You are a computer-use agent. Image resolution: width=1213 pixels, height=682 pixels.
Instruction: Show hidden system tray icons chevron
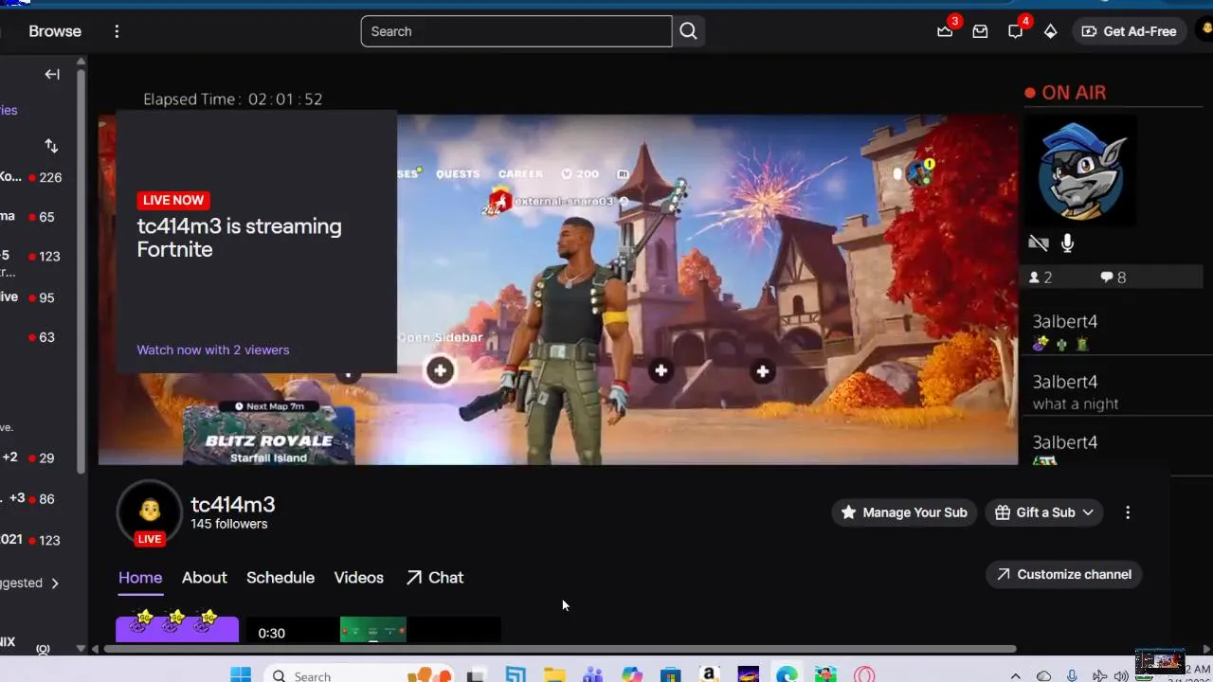[x=1016, y=676]
